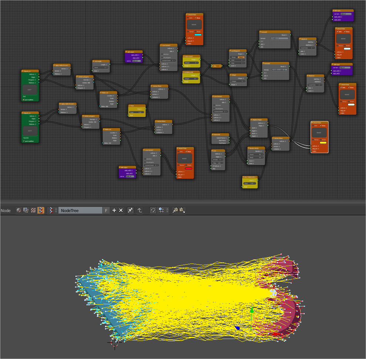Image resolution: width=366 pixels, height=359 pixels.
Task: Copy selected nodes to clipboard icon
Action: click(175, 210)
